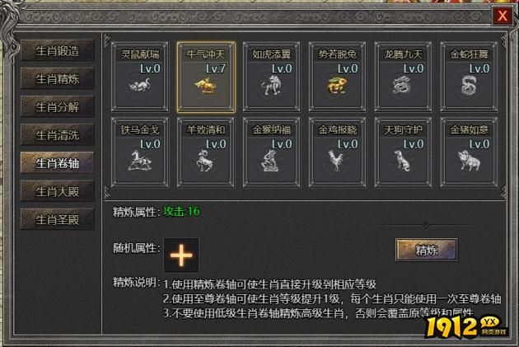Image resolution: width=519 pixels, height=347 pixels.
Task: Go to the 生肖清洗 tab
Action: (58, 135)
